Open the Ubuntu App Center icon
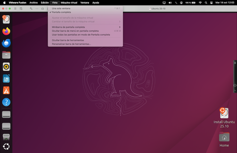 (x=6, y=90)
